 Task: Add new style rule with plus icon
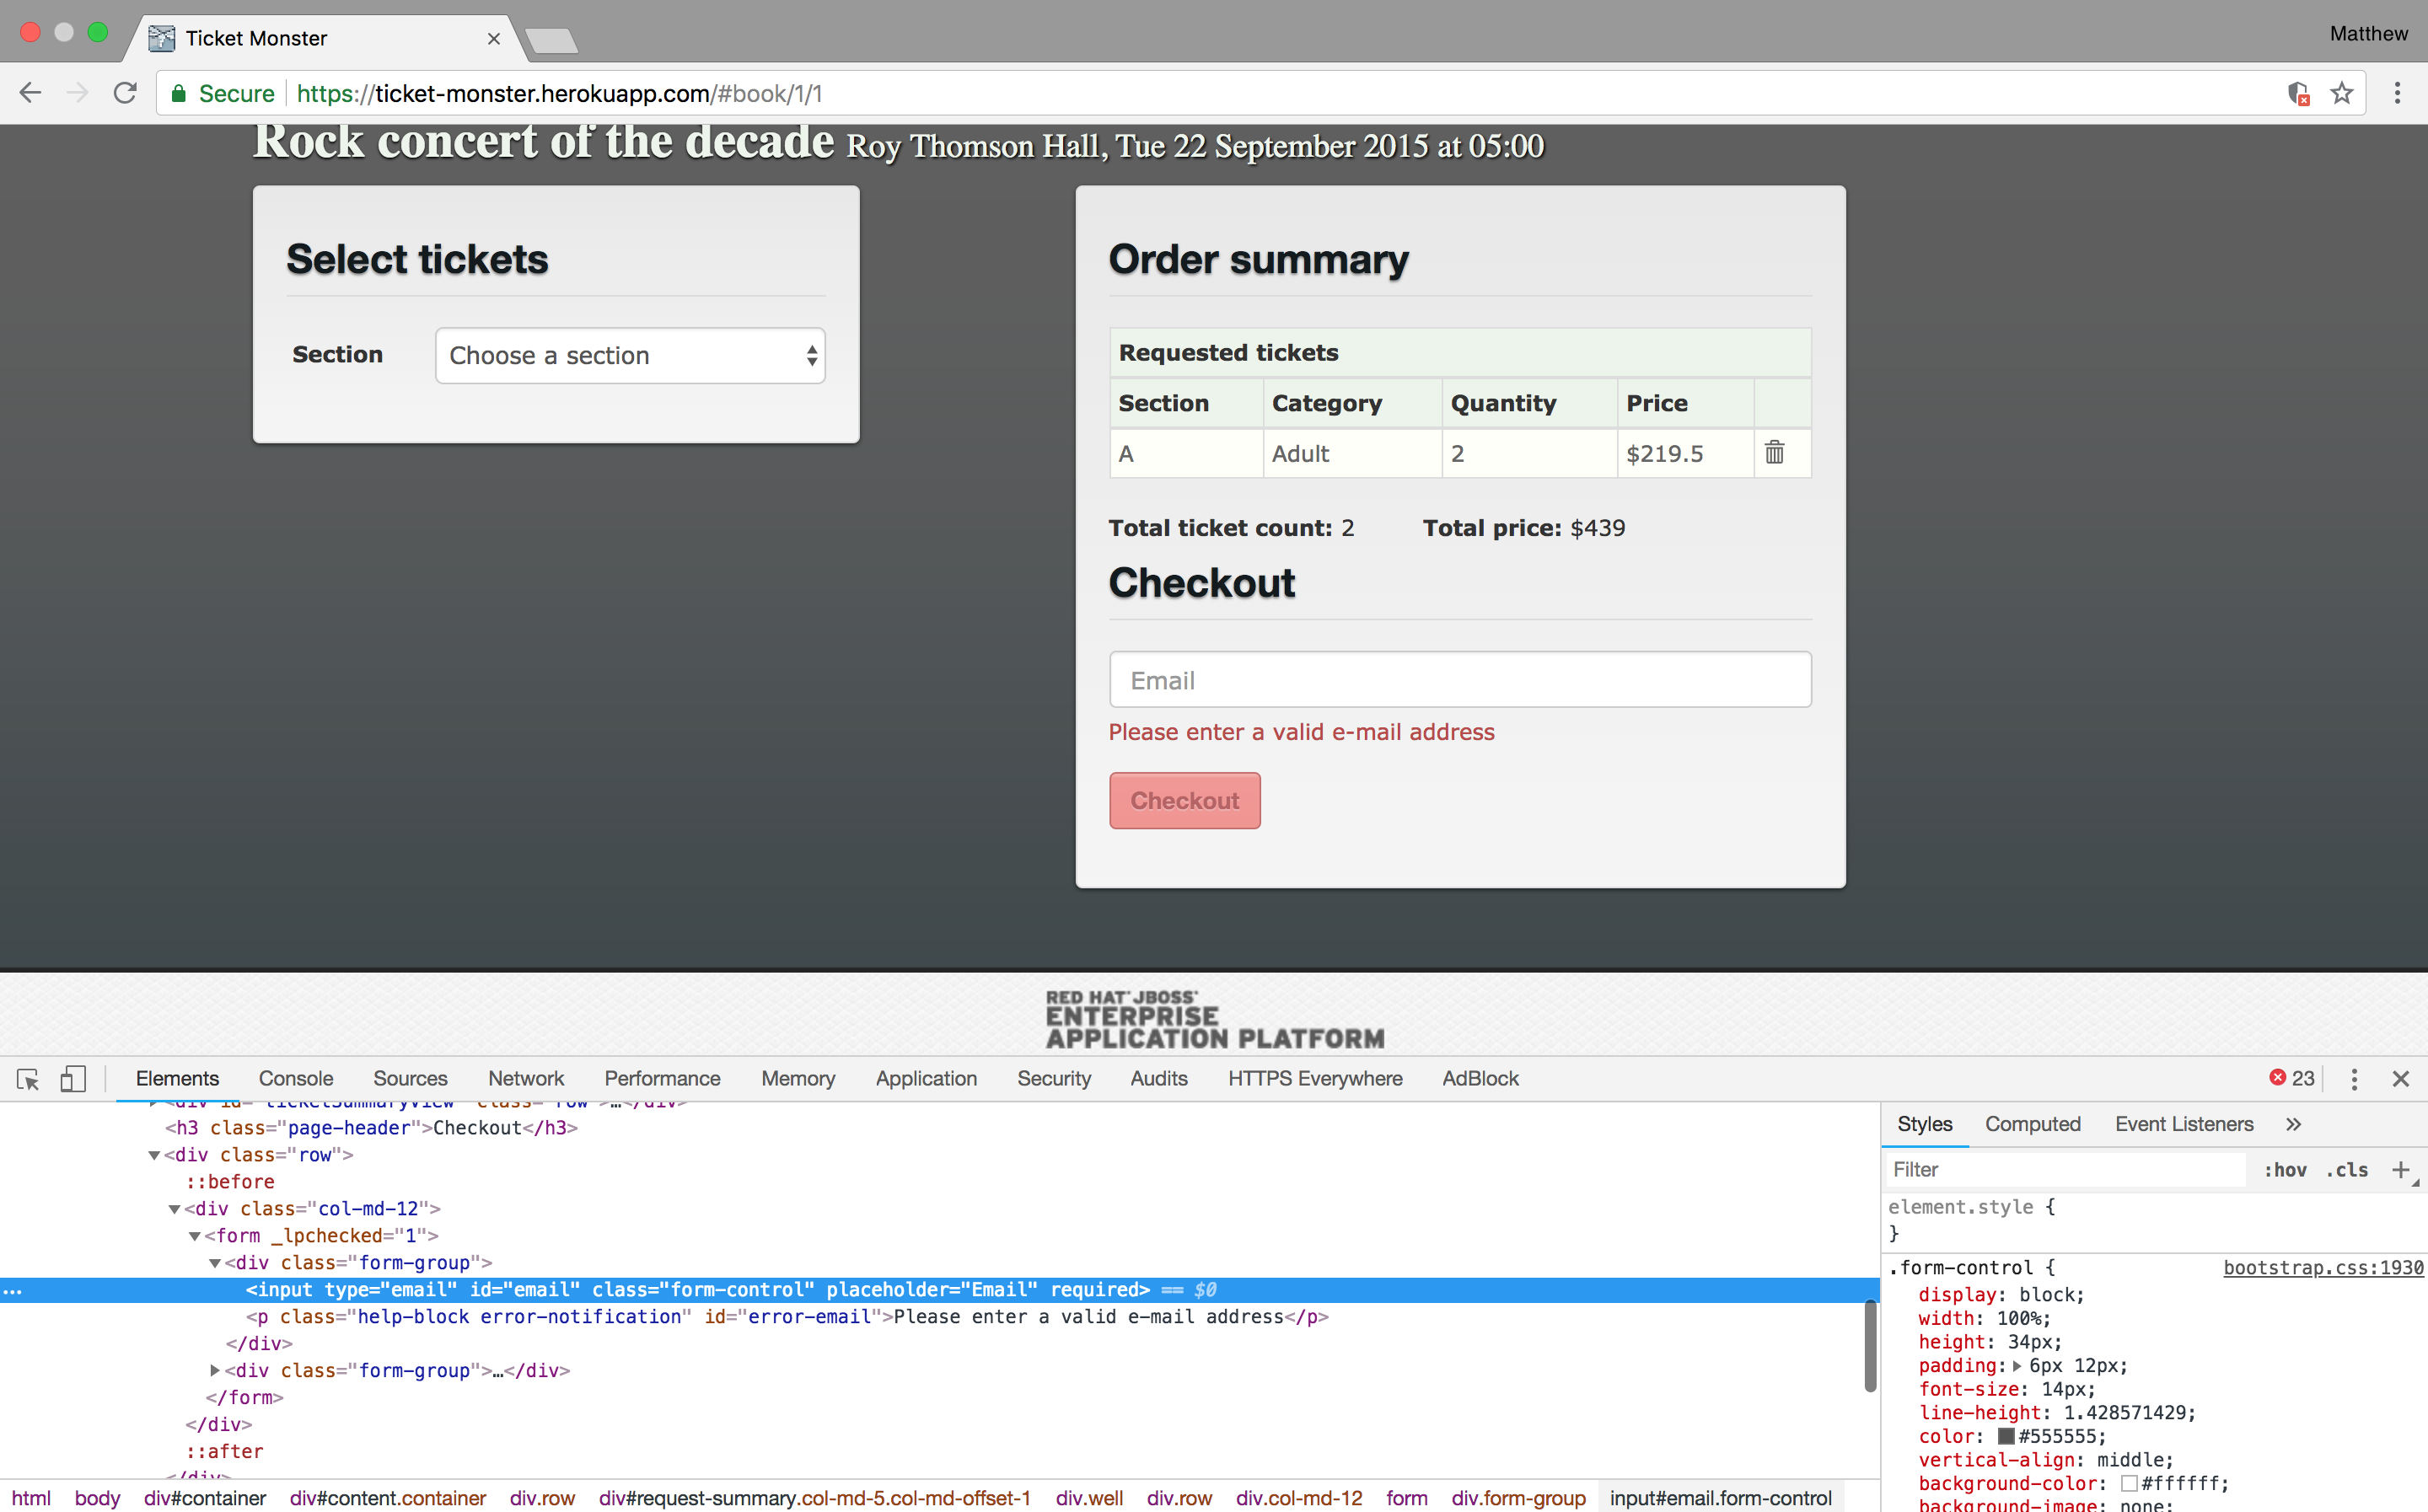click(x=2400, y=1170)
